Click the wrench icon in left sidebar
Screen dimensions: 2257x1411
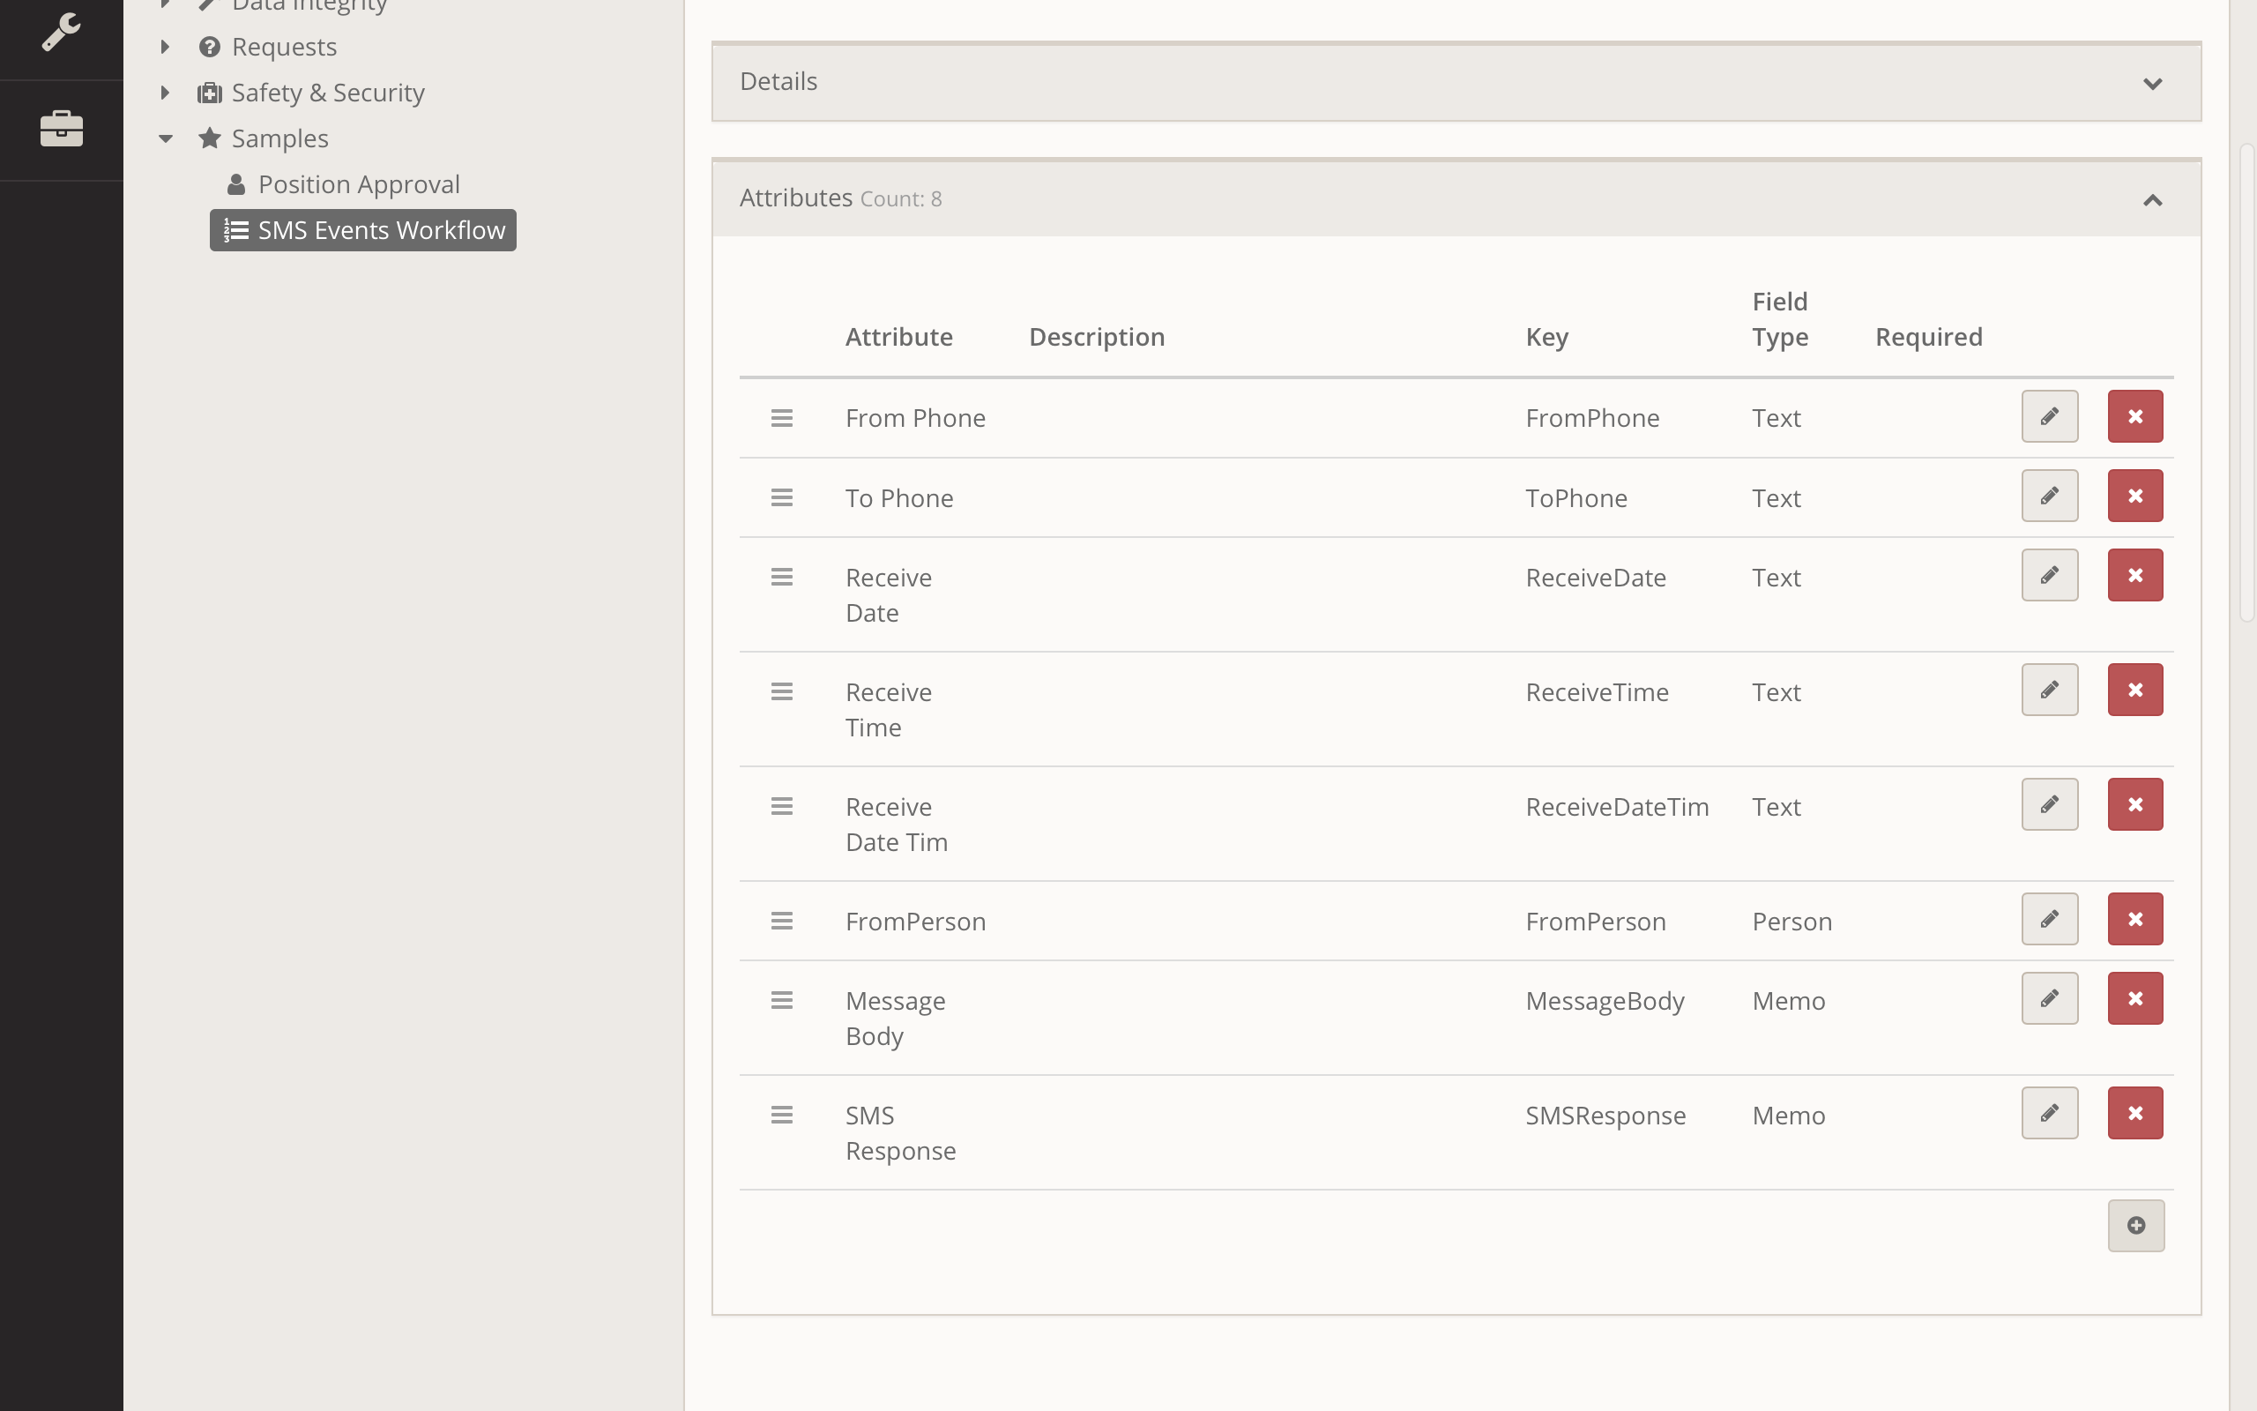pos(62,33)
